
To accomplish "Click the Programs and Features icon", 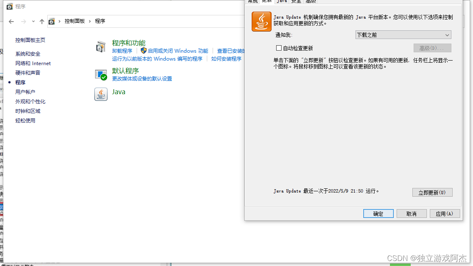I will click(101, 47).
